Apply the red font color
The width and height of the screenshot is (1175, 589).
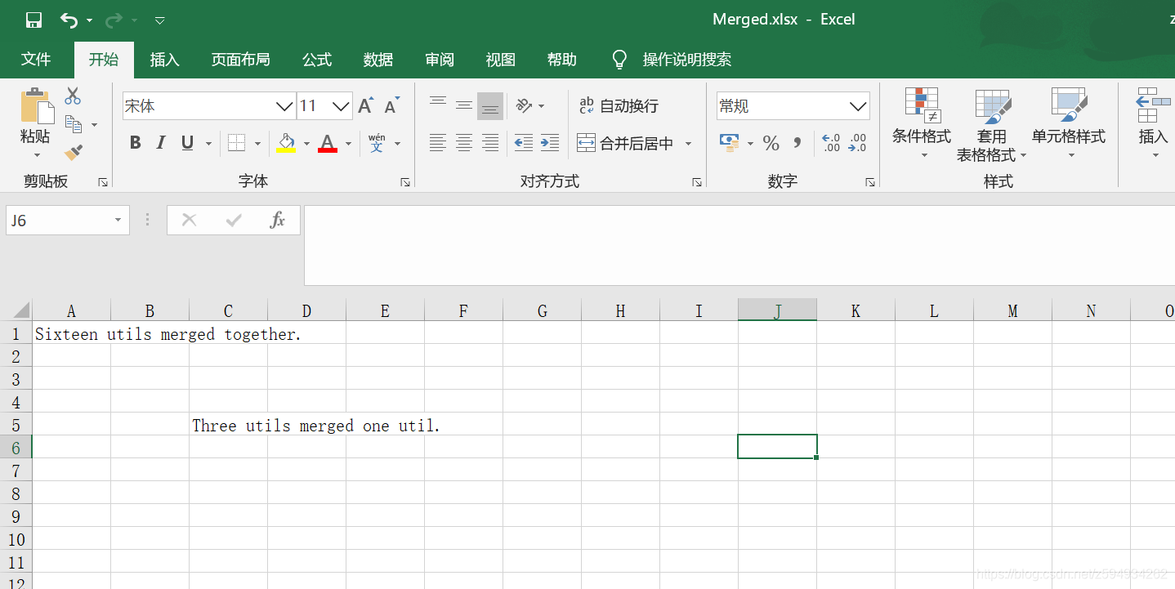point(328,143)
